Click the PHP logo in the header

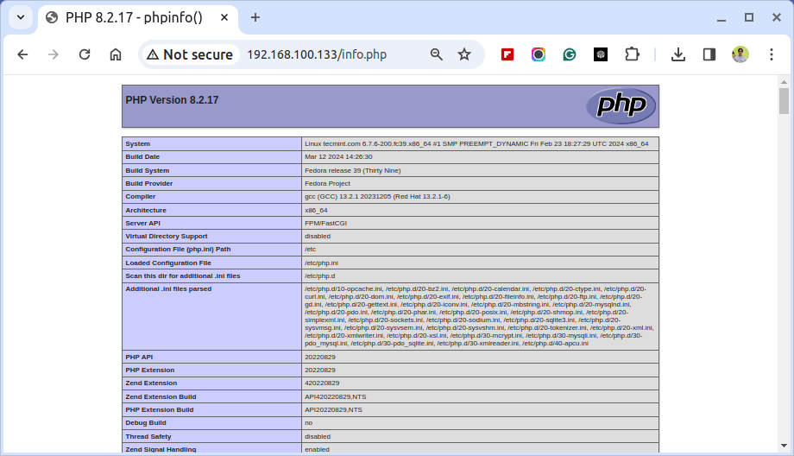click(621, 106)
